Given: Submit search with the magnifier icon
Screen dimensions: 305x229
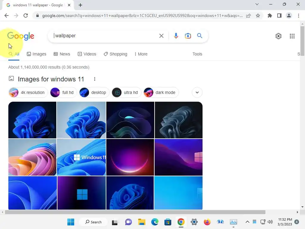Looking at the screenshot, I should point(200,36).
